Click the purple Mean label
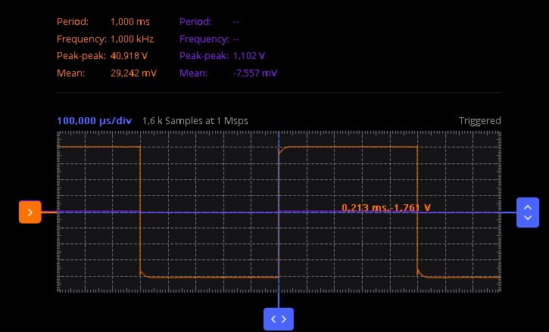The width and height of the screenshot is (549, 332). click(x=193, y=73)
